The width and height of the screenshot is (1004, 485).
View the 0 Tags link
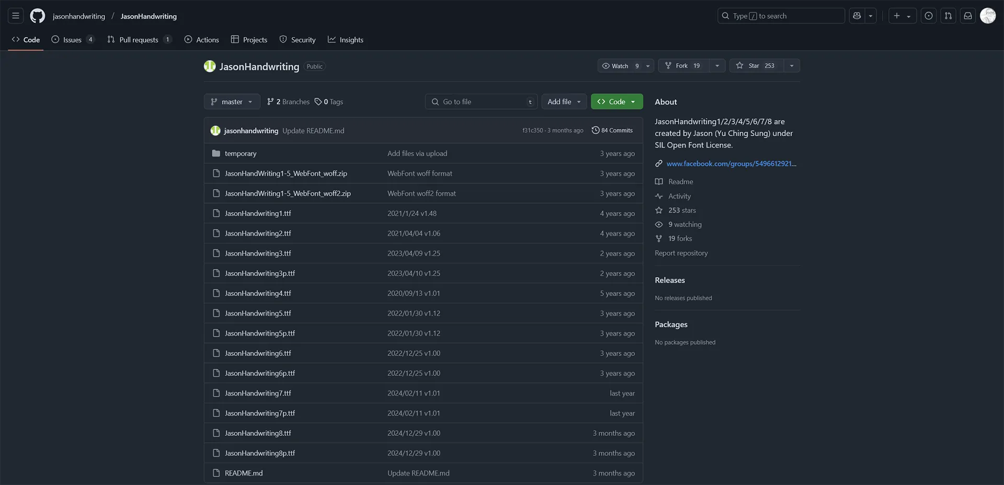click(x=329, y=102)
